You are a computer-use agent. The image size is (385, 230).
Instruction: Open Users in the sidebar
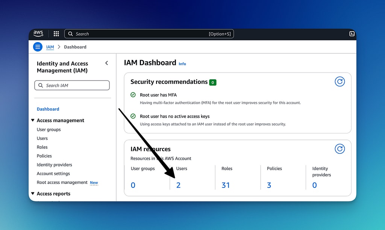(42, 138)
